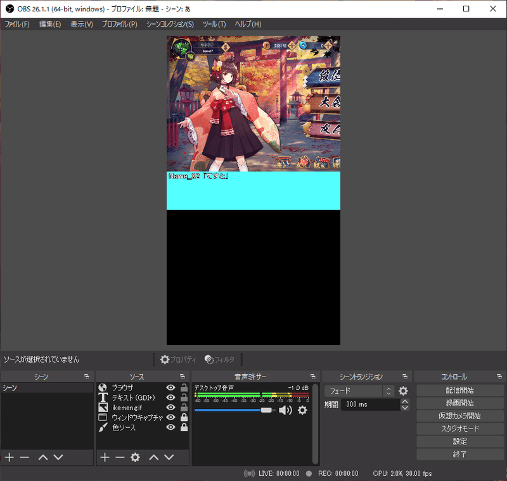Add a new scene with plus icon
The image size is (507, 481).
pyautogui.click(x=10, y=457)
